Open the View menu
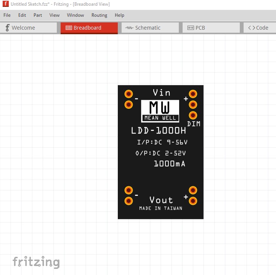276x275 pixels. (55, 15)
